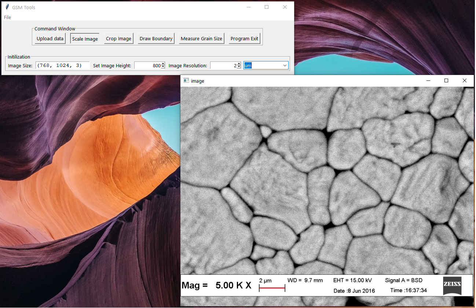Click the image window title bar
Image resolution: width=476 pixels, height=308 pixels.
[293, 80]
